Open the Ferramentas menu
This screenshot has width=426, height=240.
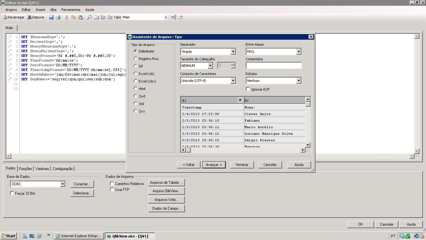(x=71, y=10)
